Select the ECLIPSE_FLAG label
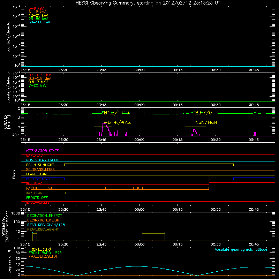 pyautogui.click(x=38, y=179)
